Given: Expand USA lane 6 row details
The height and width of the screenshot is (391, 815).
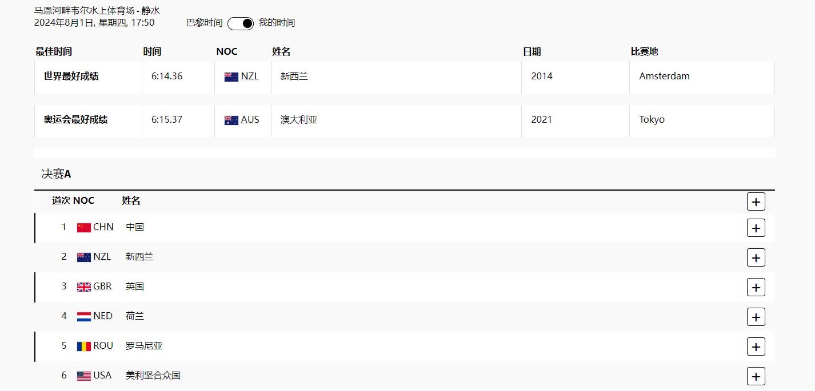Looking at the screenshot, I should pyautogui.click(x=756, y=376).
